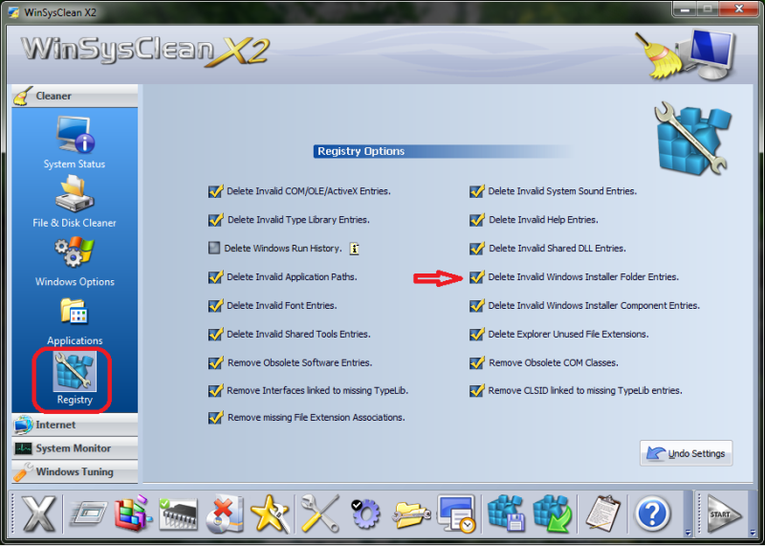Uncheck Delete Invalid System Sound Entries
The height and width of the screenshot is (546, 765).
pyautogui.click(x=476, y=191)
